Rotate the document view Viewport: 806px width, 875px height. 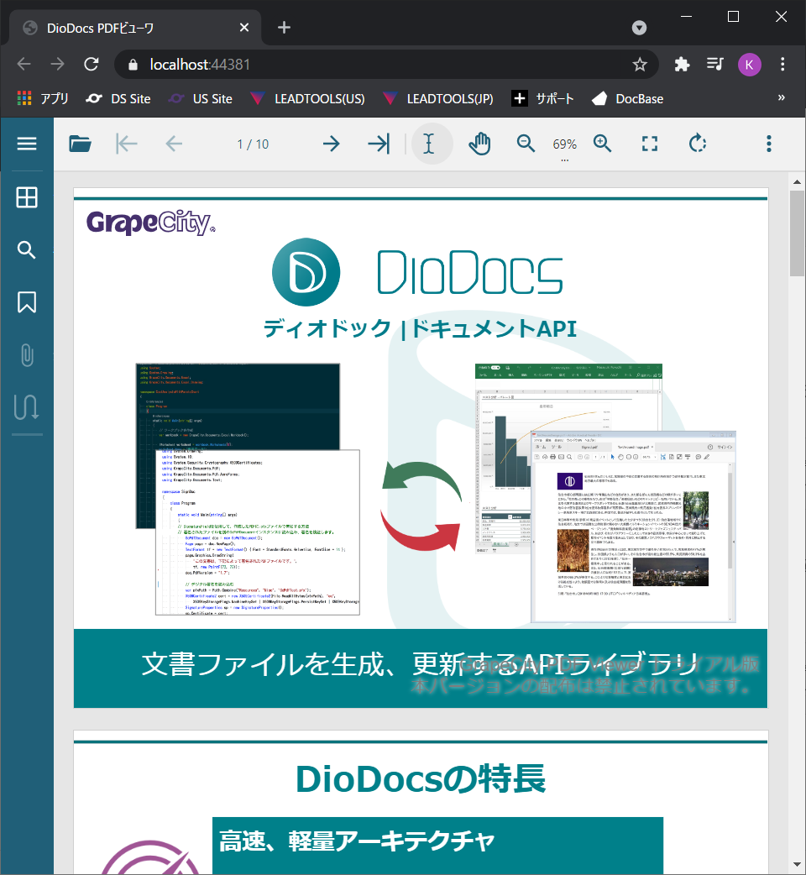point(697,144)
